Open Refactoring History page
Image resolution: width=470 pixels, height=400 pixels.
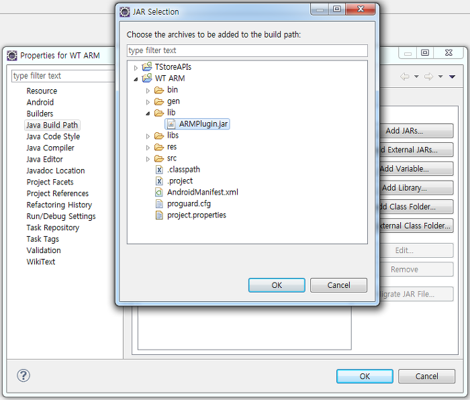click(59, 205)
